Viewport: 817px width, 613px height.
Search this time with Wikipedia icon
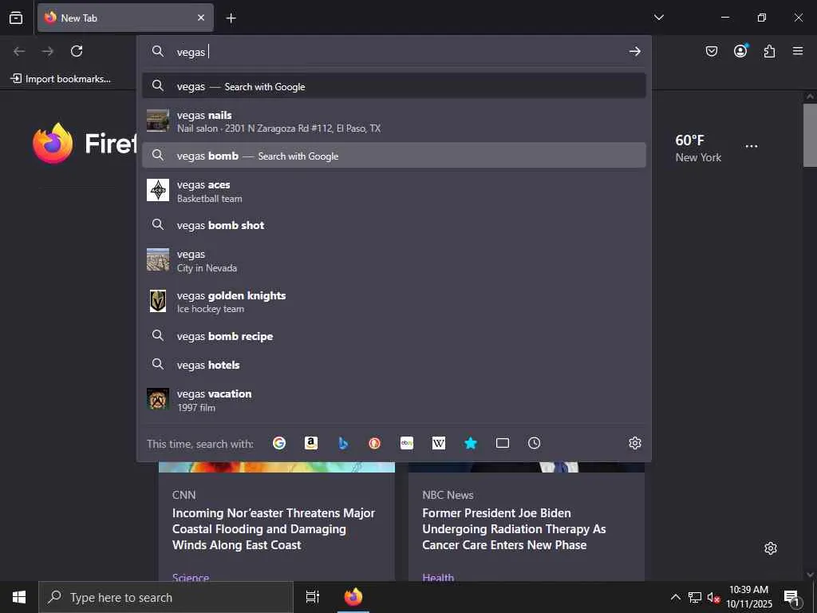pos(439,443)
